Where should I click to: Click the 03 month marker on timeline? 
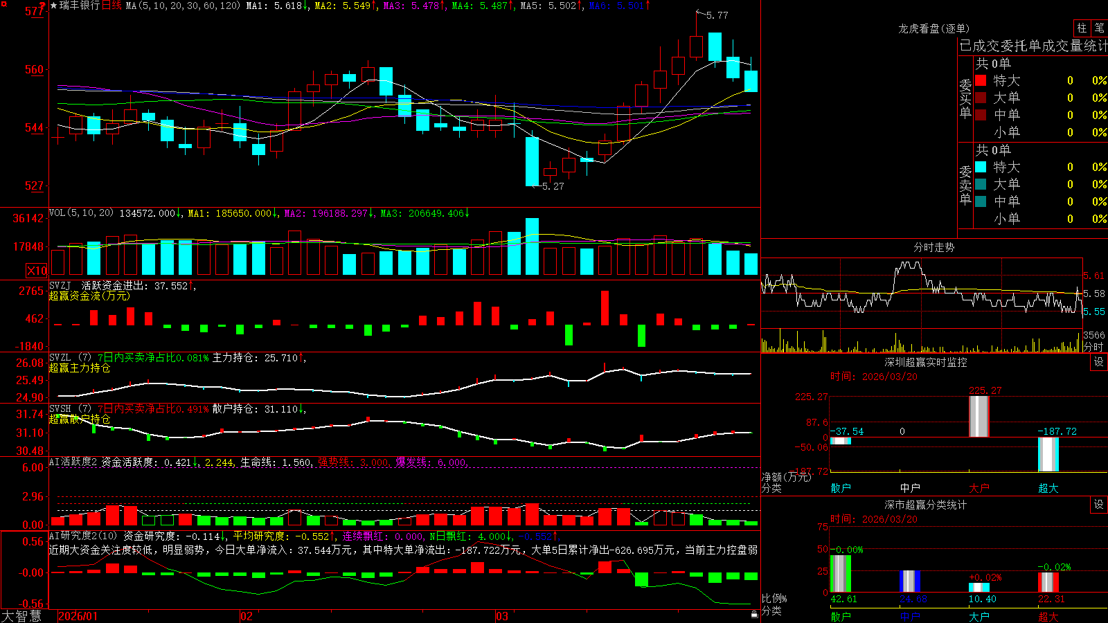coord(502,616)
